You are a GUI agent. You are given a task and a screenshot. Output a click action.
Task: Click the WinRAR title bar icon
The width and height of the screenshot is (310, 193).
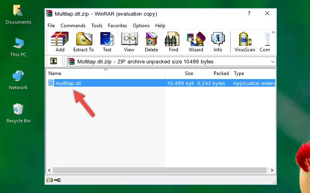point(49,13)
